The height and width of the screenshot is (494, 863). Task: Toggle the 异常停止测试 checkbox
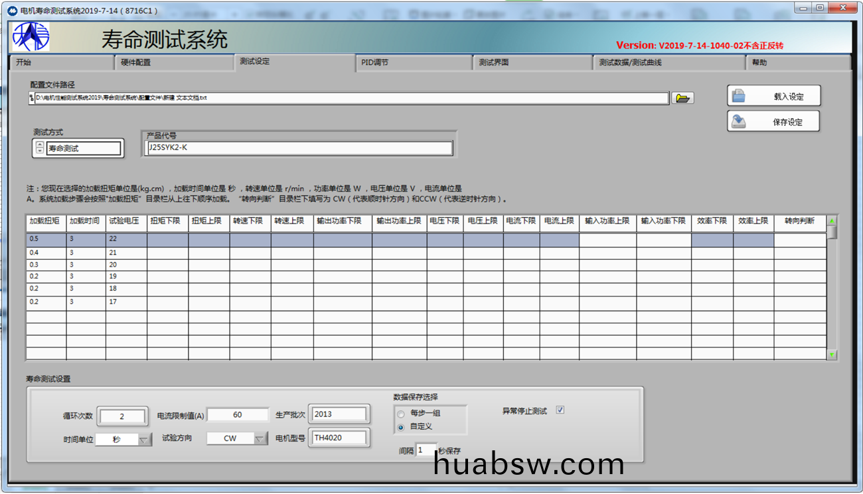coord(560,410)
